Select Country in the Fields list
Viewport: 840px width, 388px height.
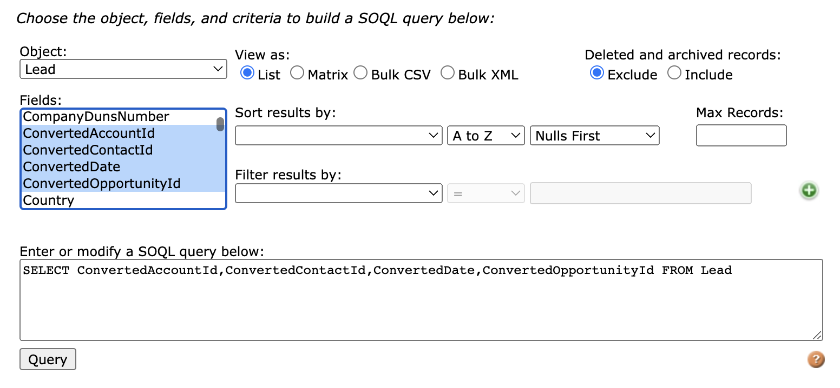[119, 200]
